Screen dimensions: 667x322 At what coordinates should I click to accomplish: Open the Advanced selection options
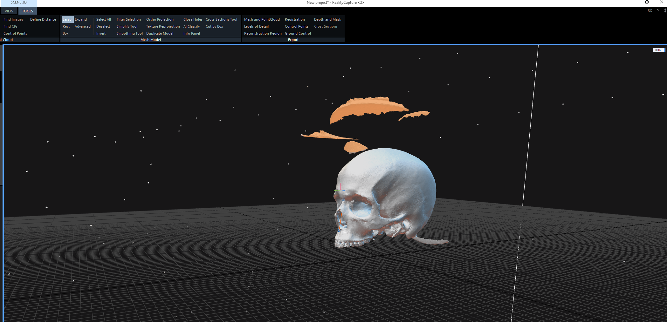(83, 26)
